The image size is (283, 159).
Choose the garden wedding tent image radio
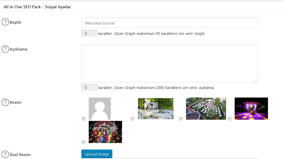(x=132, y=119)
